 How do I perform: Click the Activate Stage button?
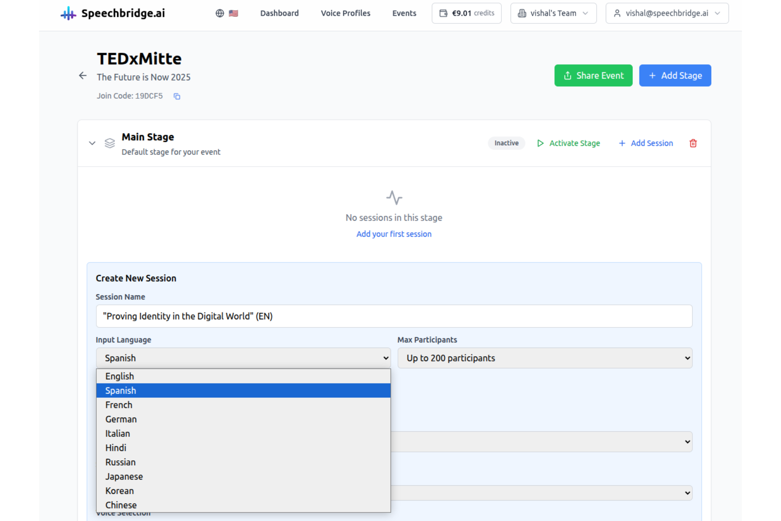click(x=569, y=143)
